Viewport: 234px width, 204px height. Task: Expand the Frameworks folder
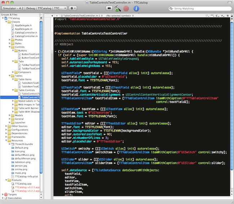[x=6, y=137]
